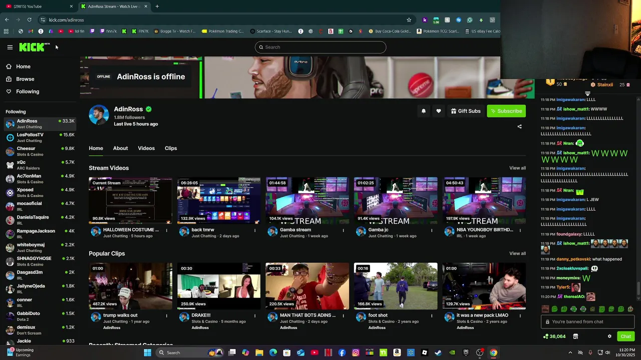Click danny_petkovski username in chat
This screenshot has height=360, width=641.
[x=573, y=259]
